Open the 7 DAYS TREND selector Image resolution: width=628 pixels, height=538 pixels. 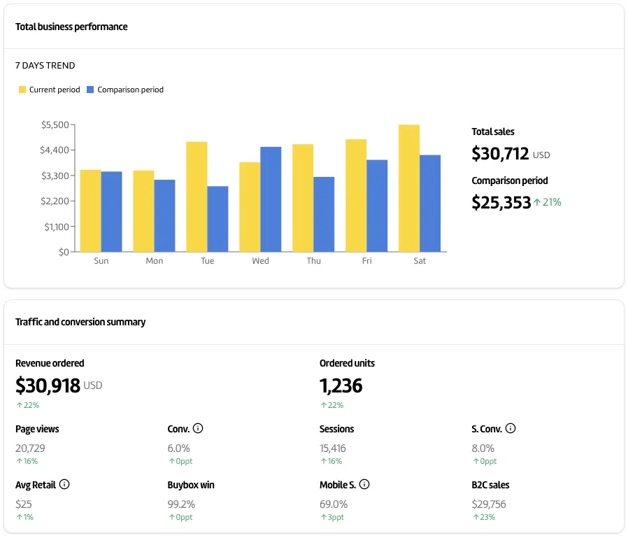click(44, 65)
